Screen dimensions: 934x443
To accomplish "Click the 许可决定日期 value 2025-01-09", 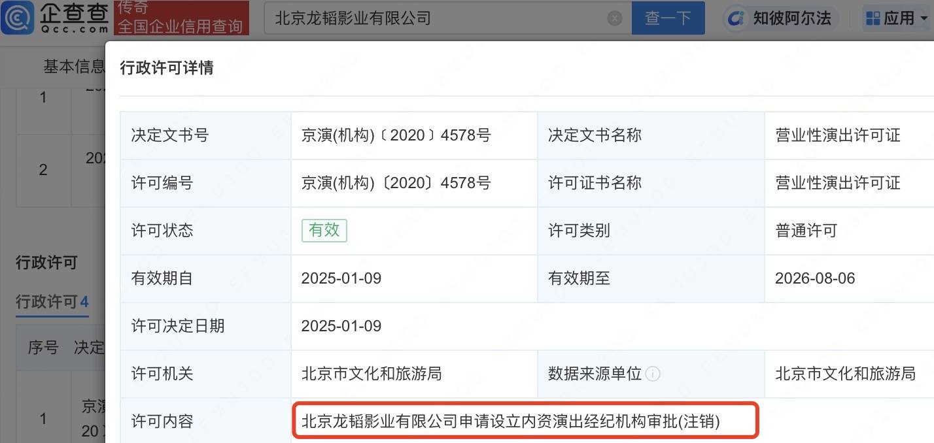I will pos(341,326).
